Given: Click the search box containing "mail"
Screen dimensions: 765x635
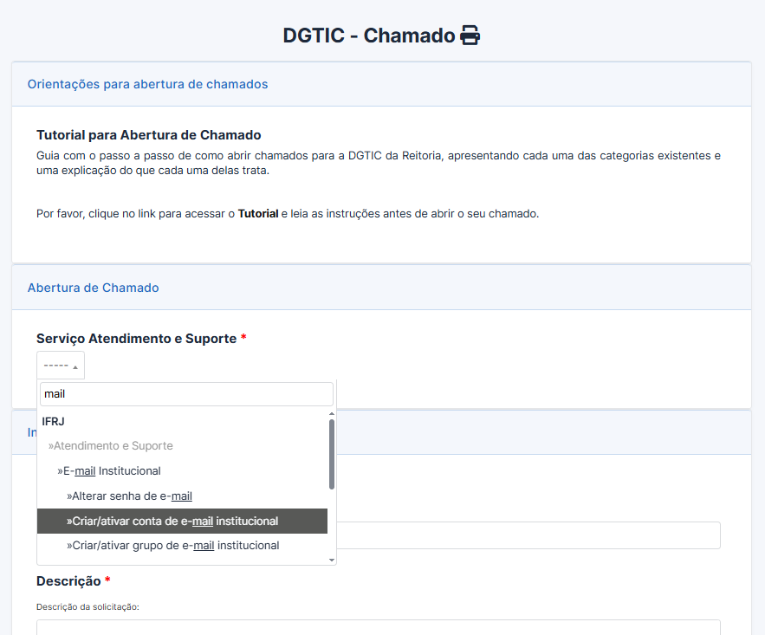Looking at the screenshot, I should click(x=186, y=394).
